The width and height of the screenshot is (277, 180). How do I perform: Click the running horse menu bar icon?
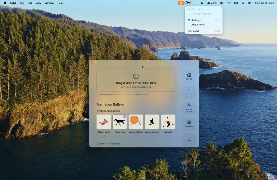(188, 3)
